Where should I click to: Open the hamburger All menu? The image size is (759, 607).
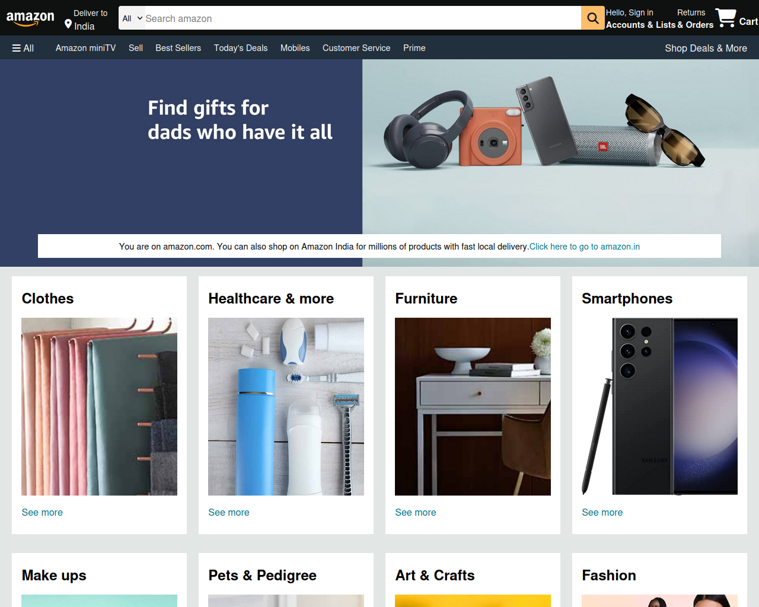[x=23, y=48]
